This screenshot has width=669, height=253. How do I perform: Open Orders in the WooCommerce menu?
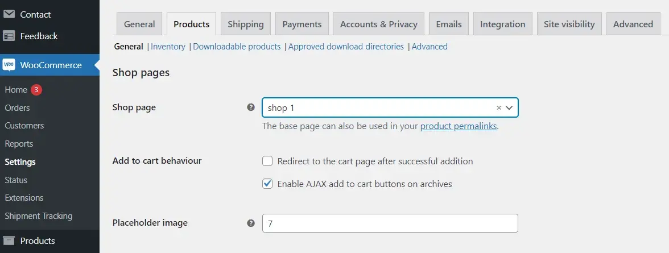pos(17,107)
